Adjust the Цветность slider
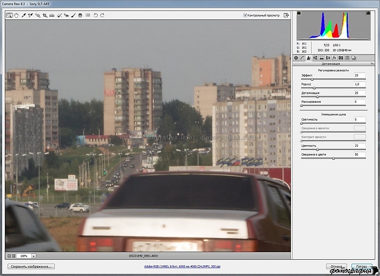380x276 pixels. coord(317,149)
